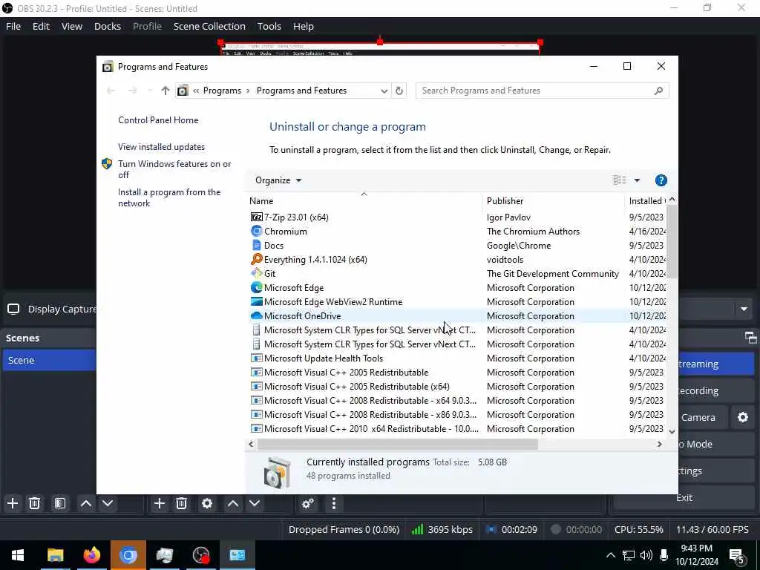This screenshot has width=760, height=570.
Task: Open the notification center icon
Action: [x=737, y=556]
